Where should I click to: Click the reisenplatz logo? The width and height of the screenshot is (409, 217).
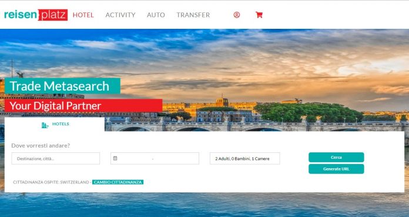click(36, 15)
